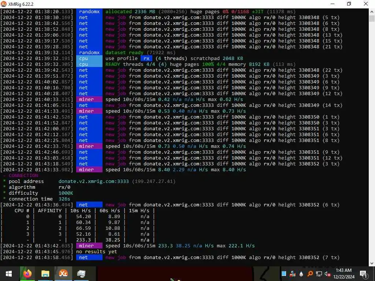Open the network status tray icon
Viewport: 375px width, 281px height.
click(x=319, y=274)
